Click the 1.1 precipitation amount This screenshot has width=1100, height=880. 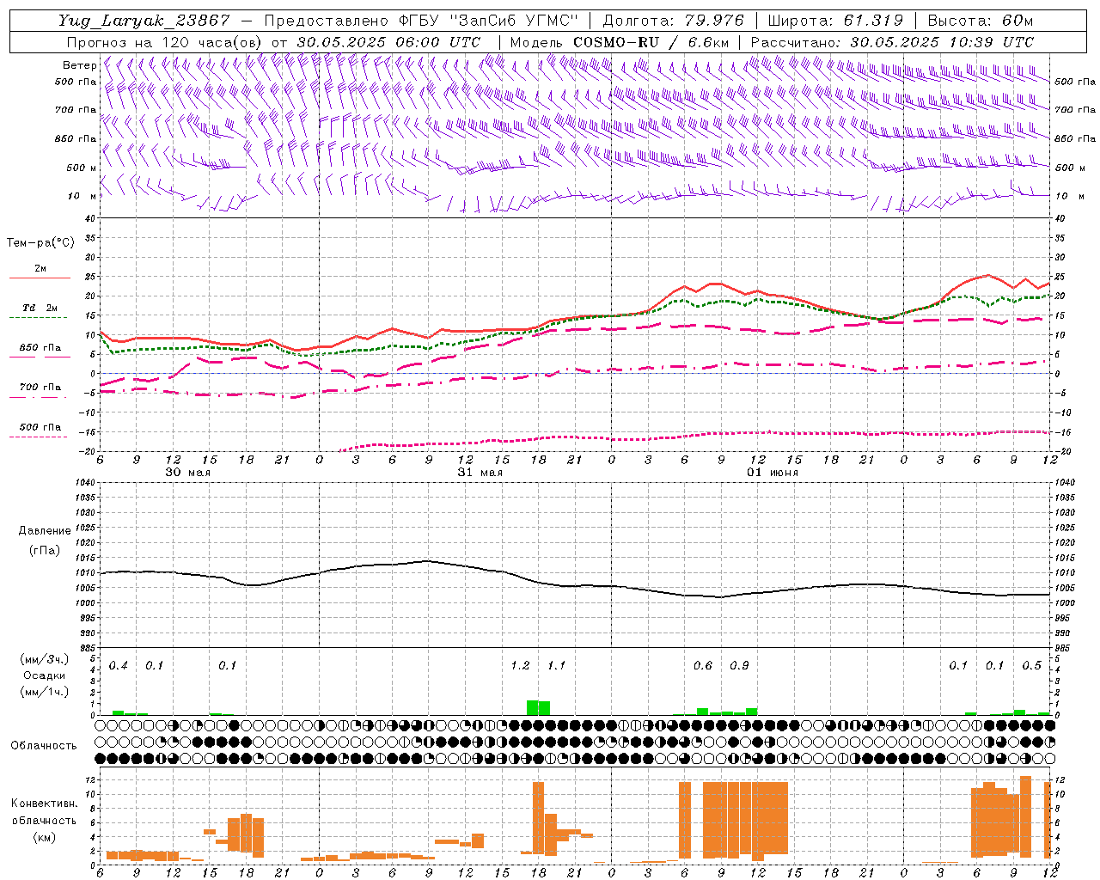(x=557, y=666)
